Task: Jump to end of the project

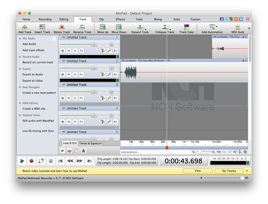Action: (x=89, y=161)
